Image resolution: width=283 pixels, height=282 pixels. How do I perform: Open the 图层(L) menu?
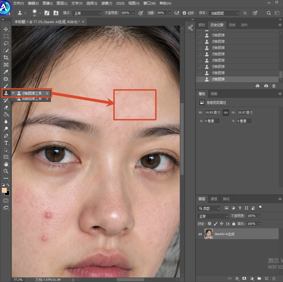tap(62, 3)
